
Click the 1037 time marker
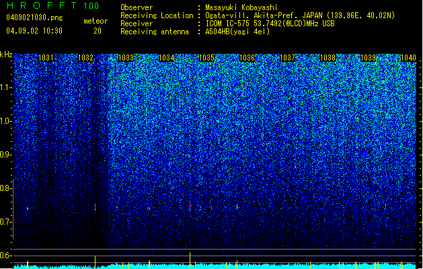point(288,58)
